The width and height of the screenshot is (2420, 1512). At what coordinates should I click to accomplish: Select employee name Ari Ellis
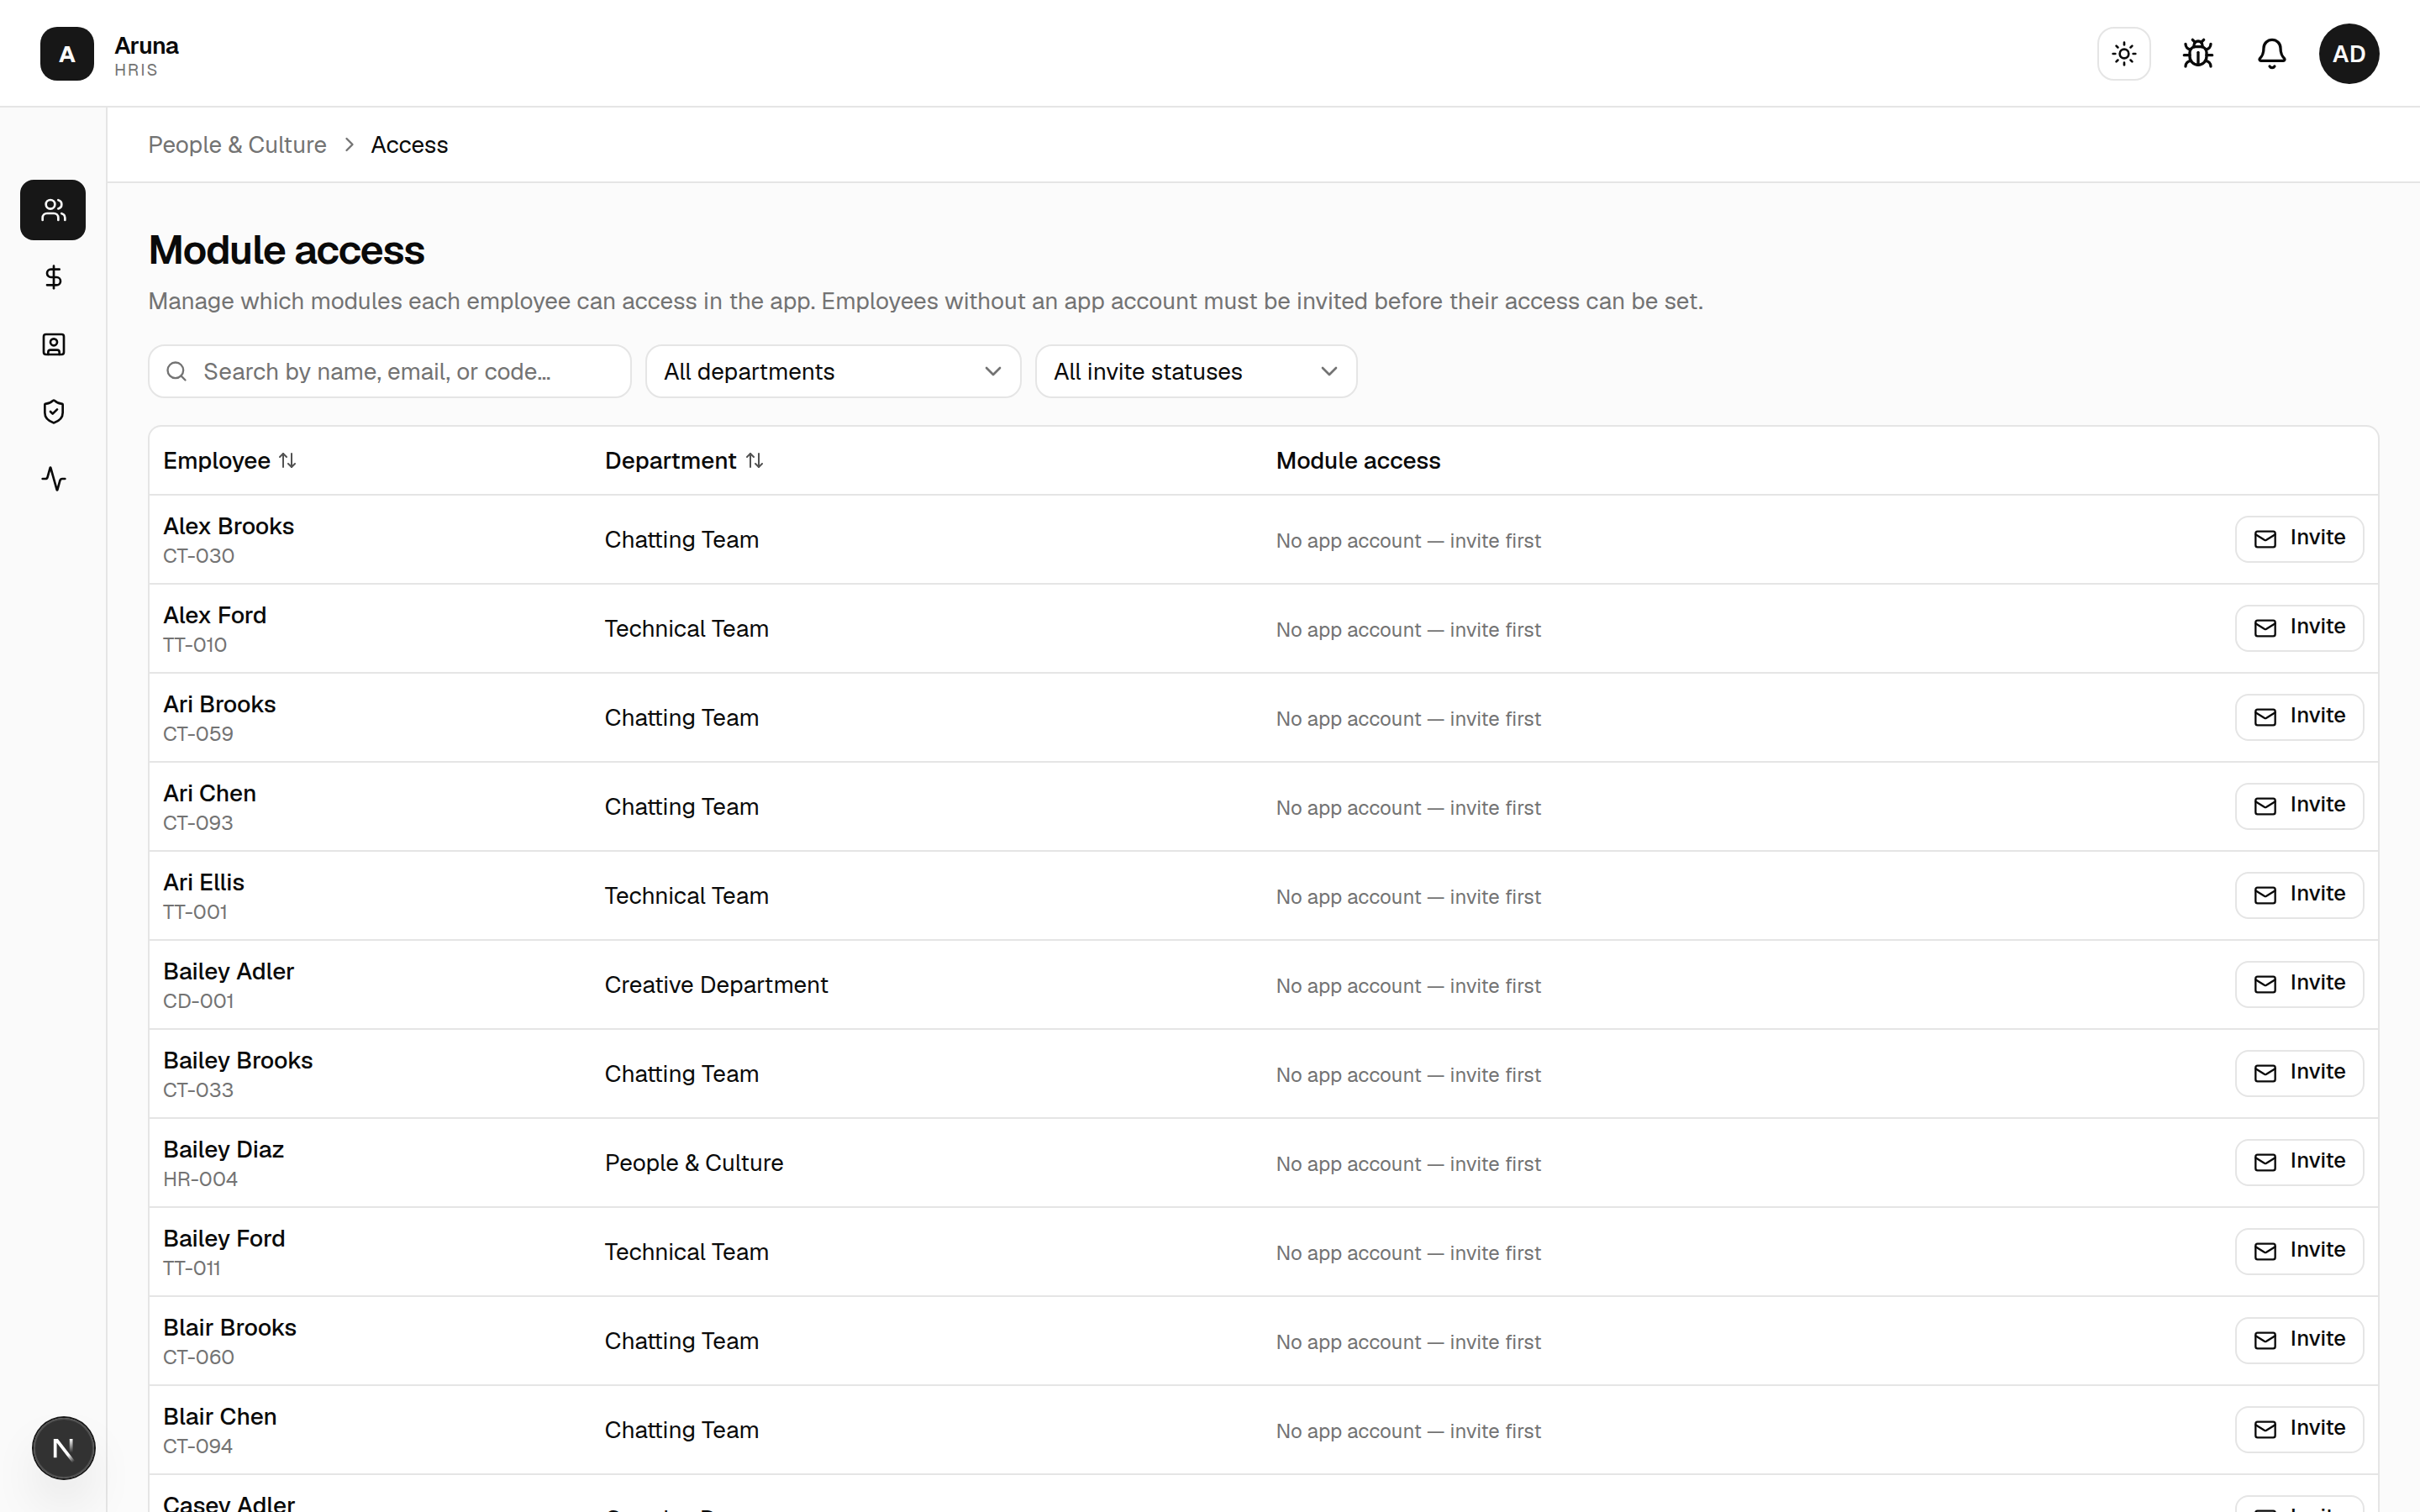point(203,882)
